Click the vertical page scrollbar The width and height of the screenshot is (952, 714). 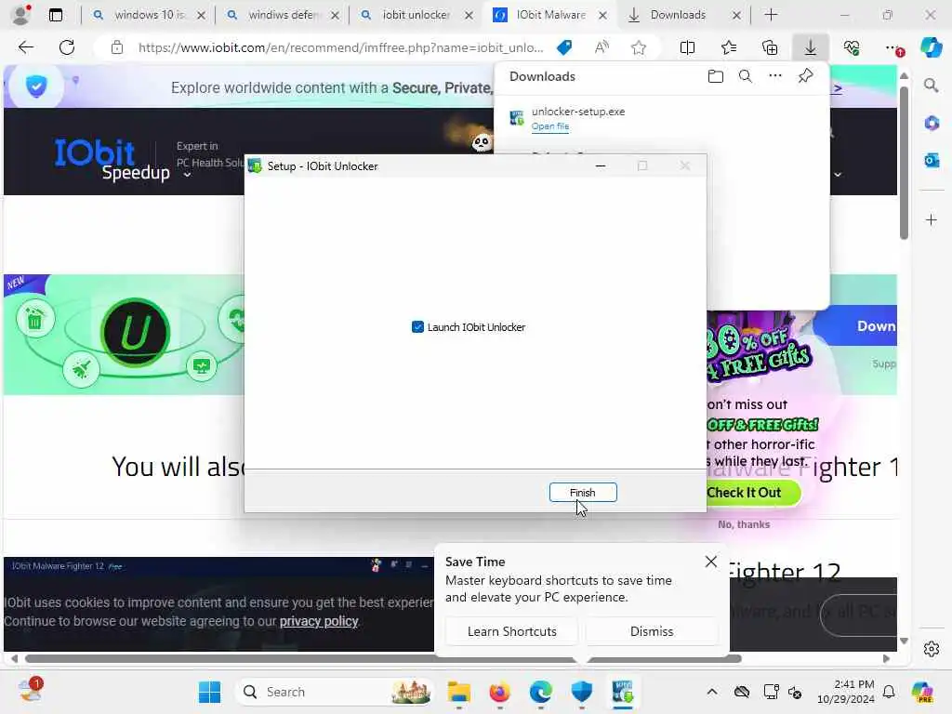click(904, 163)
